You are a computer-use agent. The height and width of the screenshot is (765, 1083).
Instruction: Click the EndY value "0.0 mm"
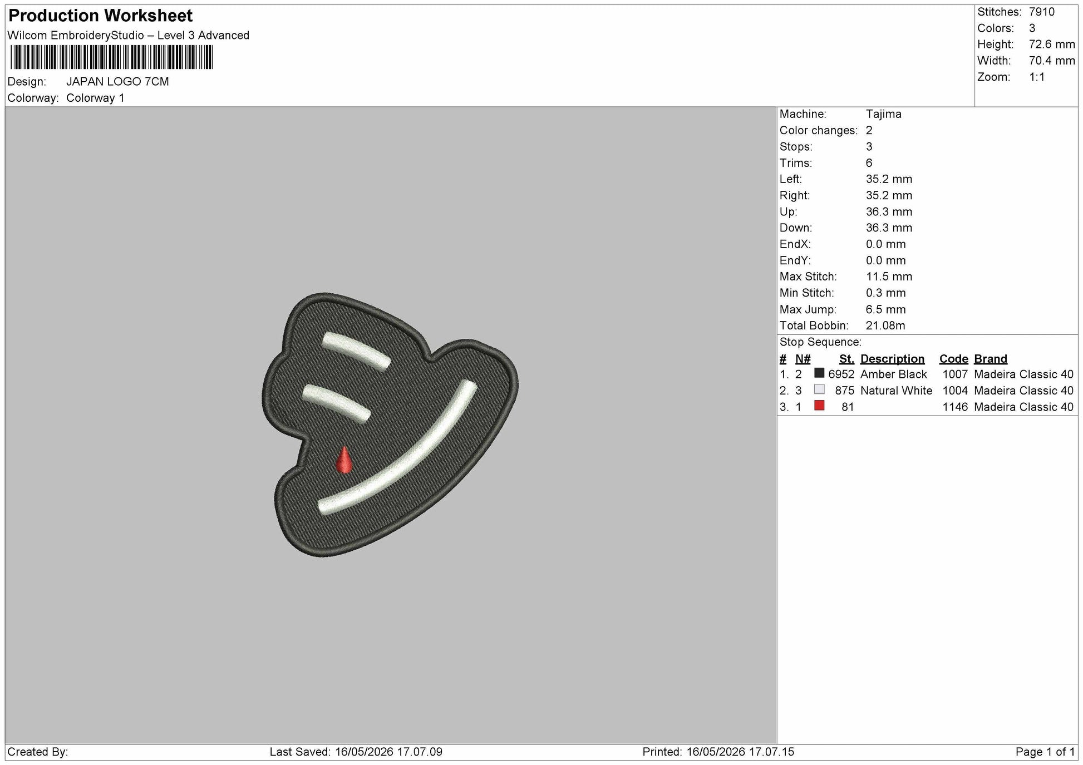click(x=885, y=261)
